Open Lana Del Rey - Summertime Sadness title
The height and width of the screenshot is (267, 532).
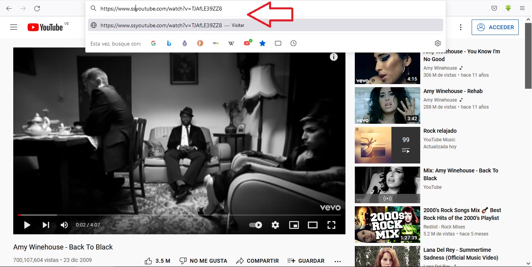click(x=461, y=254)
